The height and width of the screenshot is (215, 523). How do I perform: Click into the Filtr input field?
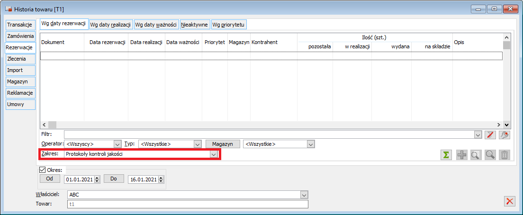[x=270, y=134]
